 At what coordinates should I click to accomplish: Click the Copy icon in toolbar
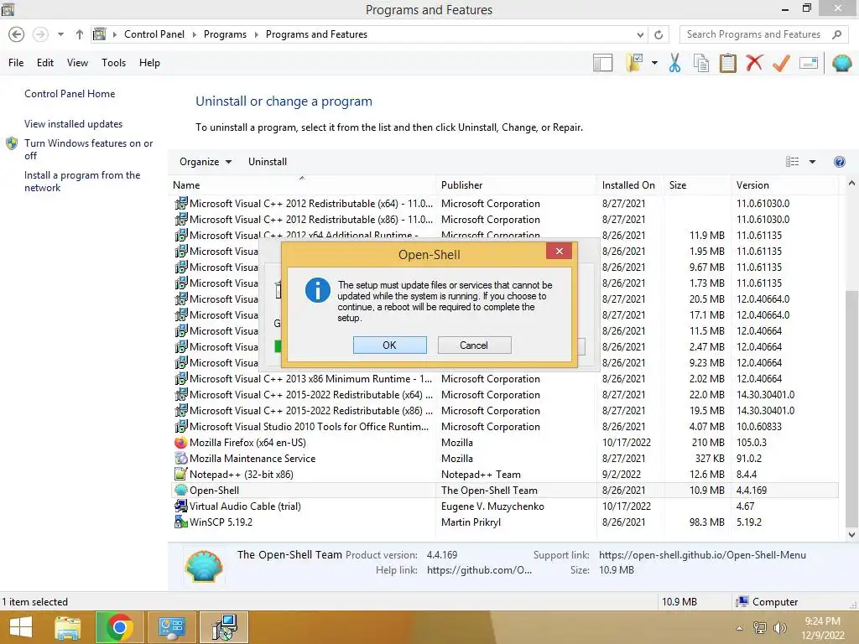[701, 63]
